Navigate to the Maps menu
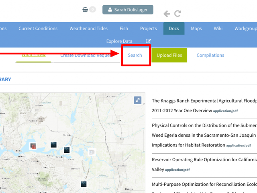The image size is (257, 193). [196, 29]
